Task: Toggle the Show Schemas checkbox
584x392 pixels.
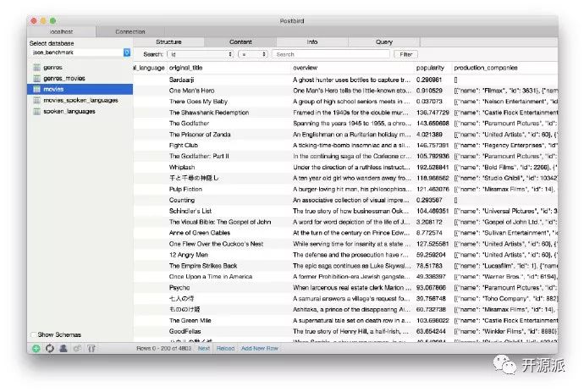Action: 34,334
